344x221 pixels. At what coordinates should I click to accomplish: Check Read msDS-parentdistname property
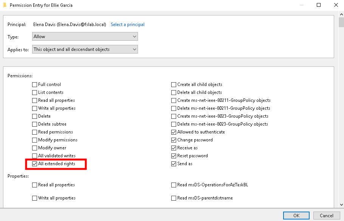coord(174,198)
